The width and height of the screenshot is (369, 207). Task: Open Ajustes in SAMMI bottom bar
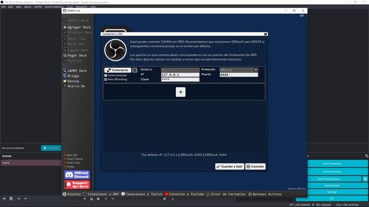(71, 194)
